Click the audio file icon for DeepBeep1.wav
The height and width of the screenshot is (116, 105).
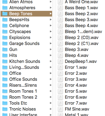(x=60, y=61)
